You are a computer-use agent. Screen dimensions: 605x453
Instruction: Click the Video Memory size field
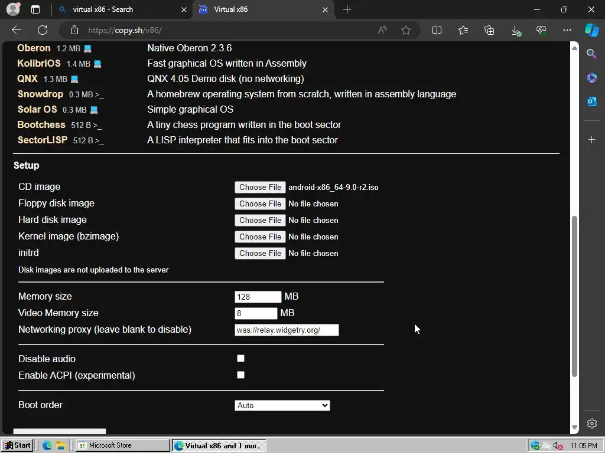[x=256, y=313]
